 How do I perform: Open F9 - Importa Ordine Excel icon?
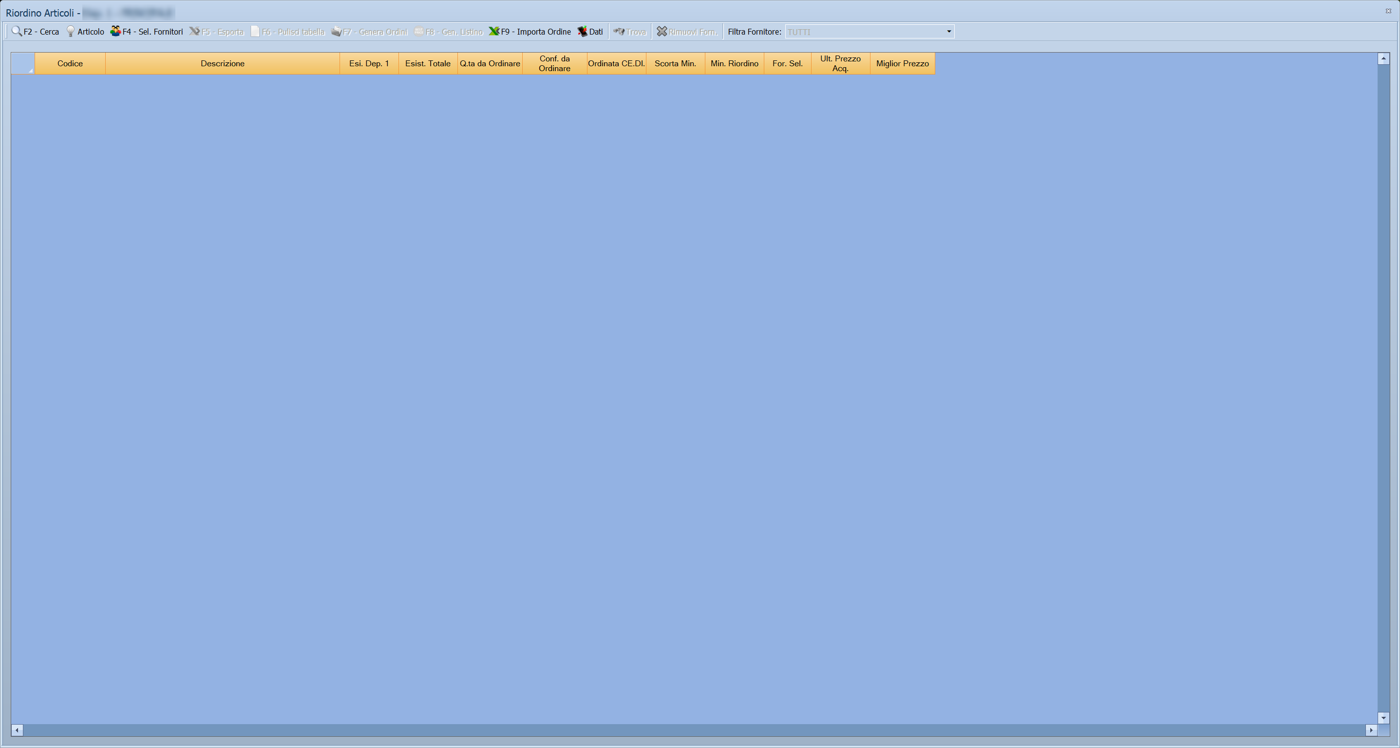point(494,32)
